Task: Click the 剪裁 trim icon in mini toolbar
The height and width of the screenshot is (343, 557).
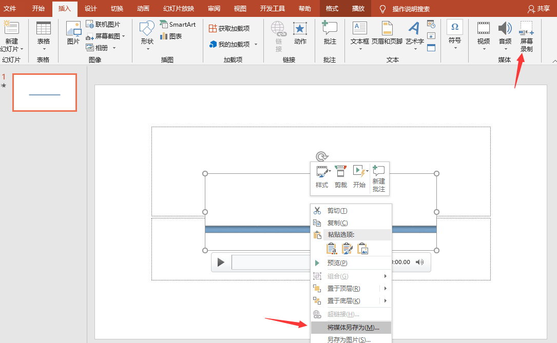Action: (340, 171)
